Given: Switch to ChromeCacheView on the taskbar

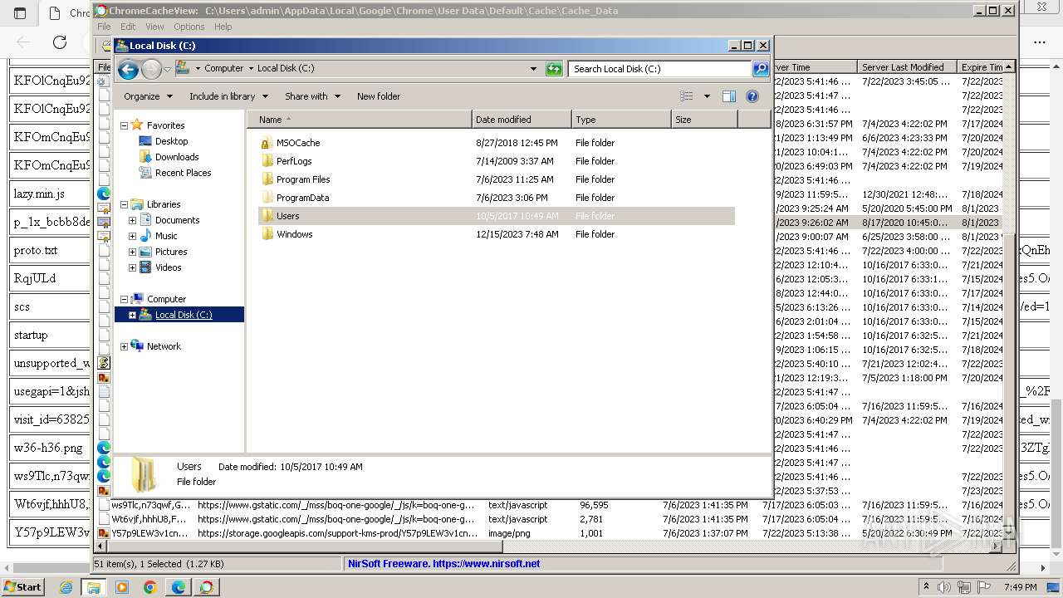Looking at the screenshot, I should tap(206, 587).
